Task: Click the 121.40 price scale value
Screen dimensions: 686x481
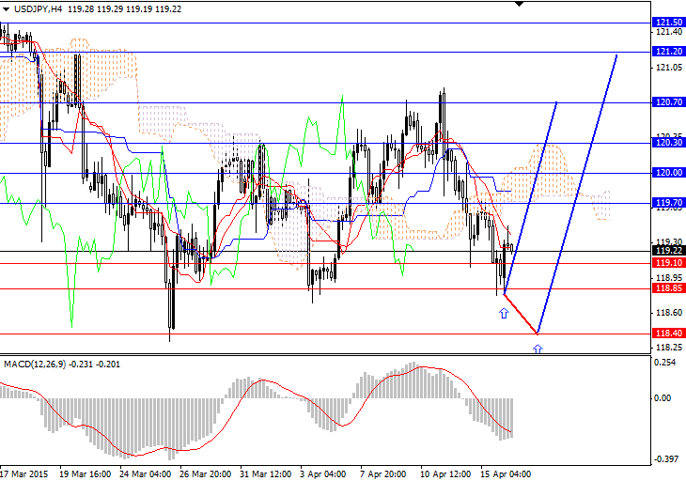Action: click(x=669, y=32)
